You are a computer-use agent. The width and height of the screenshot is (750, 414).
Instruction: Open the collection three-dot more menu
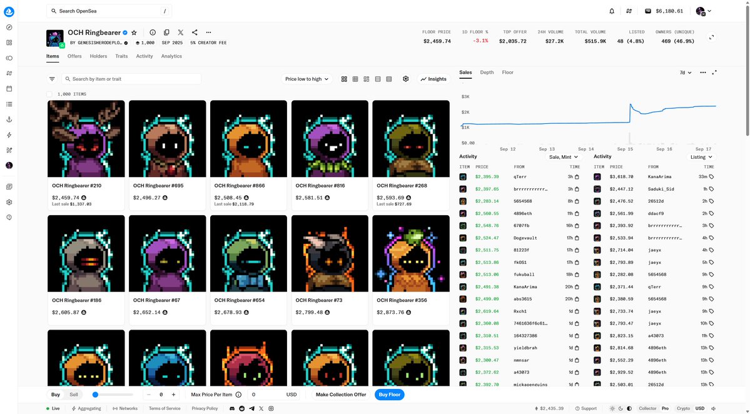click(x=208, y=33)
